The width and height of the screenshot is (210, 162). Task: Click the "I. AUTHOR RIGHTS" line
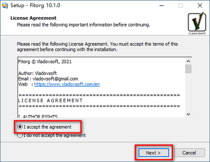(x=38, y=116)
